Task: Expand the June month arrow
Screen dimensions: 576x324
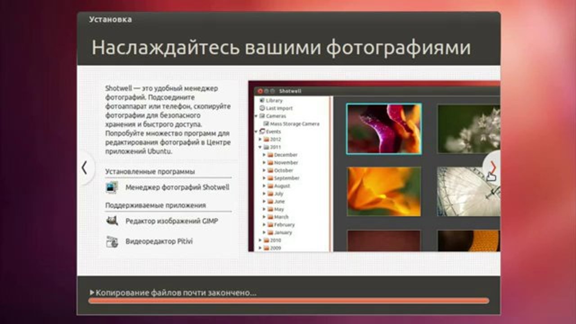Action: 264,202
